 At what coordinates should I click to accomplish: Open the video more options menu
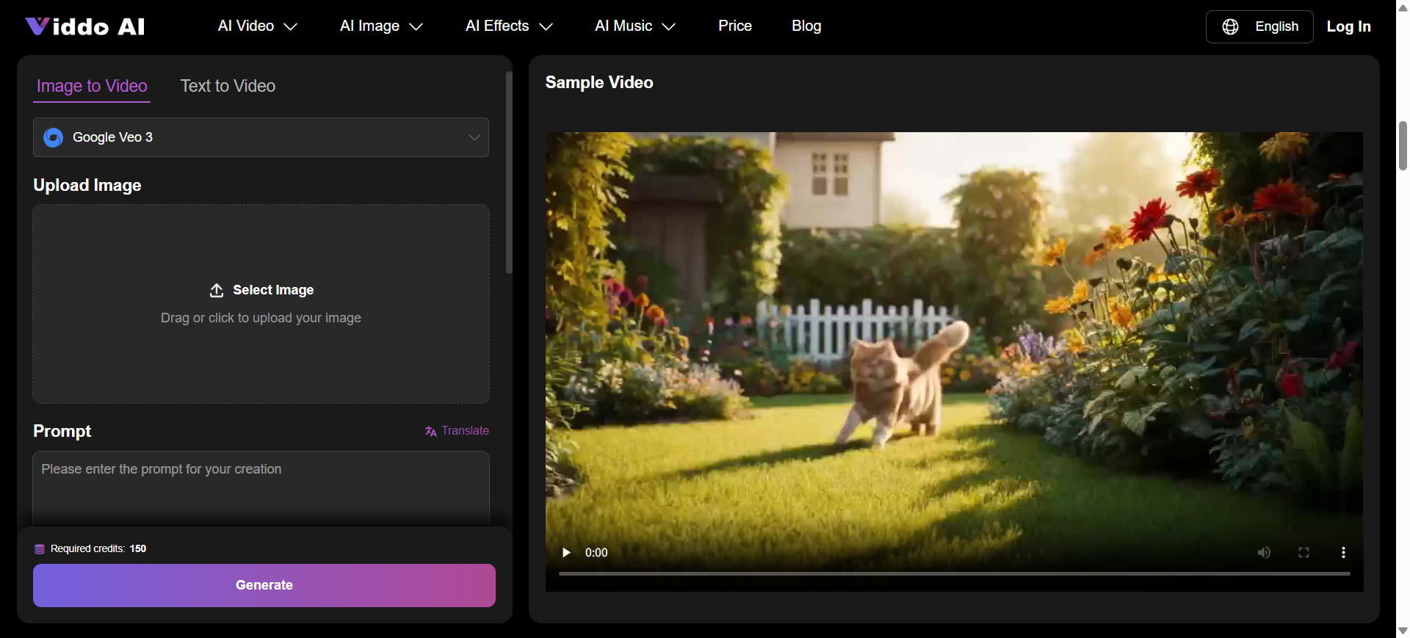[x=1343, y=552]
